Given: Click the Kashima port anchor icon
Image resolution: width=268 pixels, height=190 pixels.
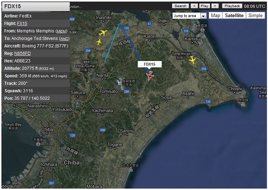Looking at the screenshot, I should (x=203, y=30).
